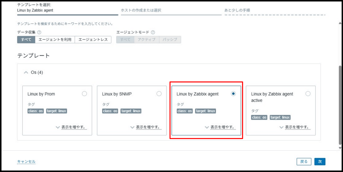Screen dimensions: 343x172
Task: Filter data collection by すべて
Action: (26, 40)
